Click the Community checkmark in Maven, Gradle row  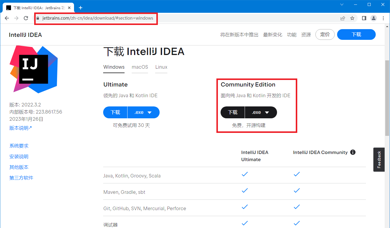tap(297, 191)
